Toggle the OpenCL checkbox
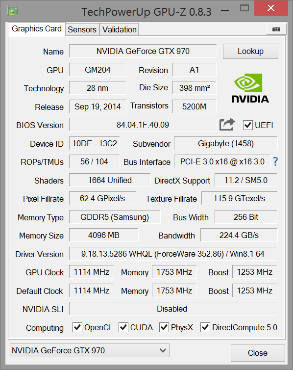 tap(77, 327)
